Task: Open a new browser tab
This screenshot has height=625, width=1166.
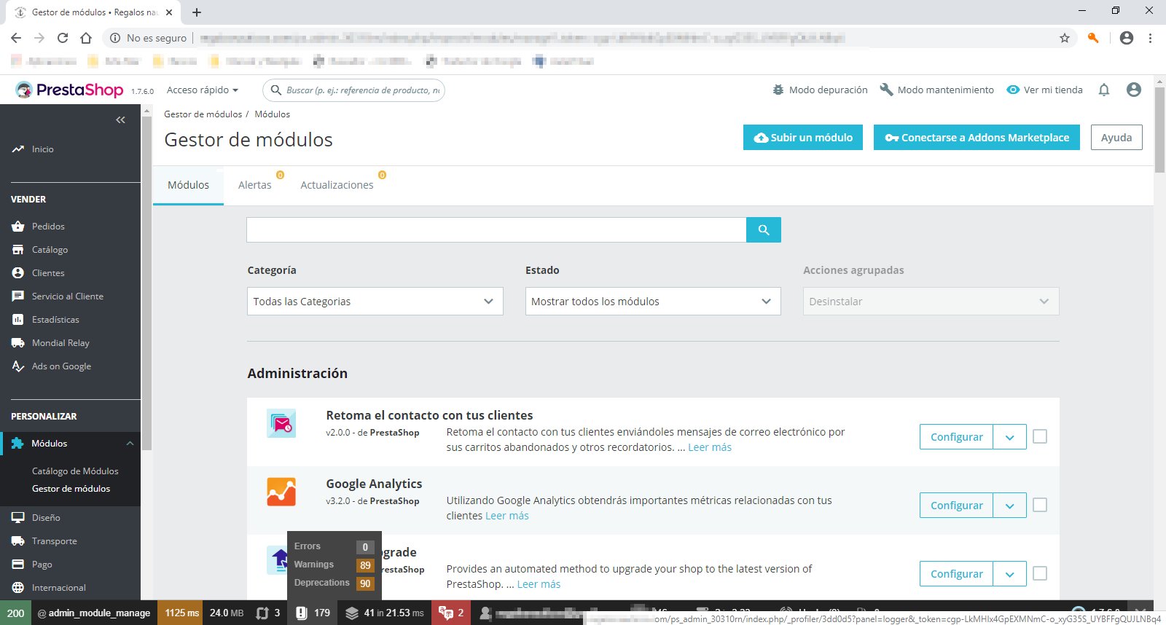Action: coord(197,12)
